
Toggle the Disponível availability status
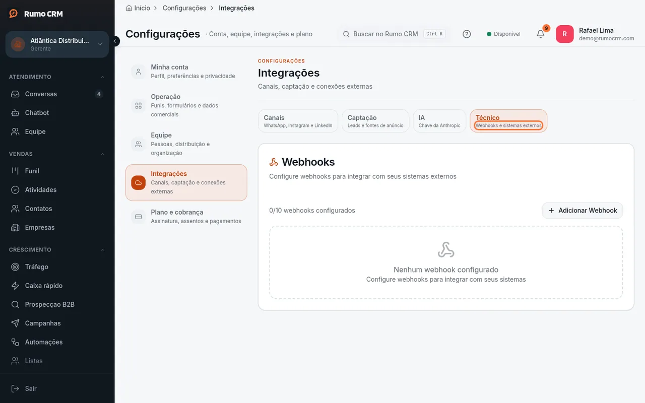[x=503, y=34]
